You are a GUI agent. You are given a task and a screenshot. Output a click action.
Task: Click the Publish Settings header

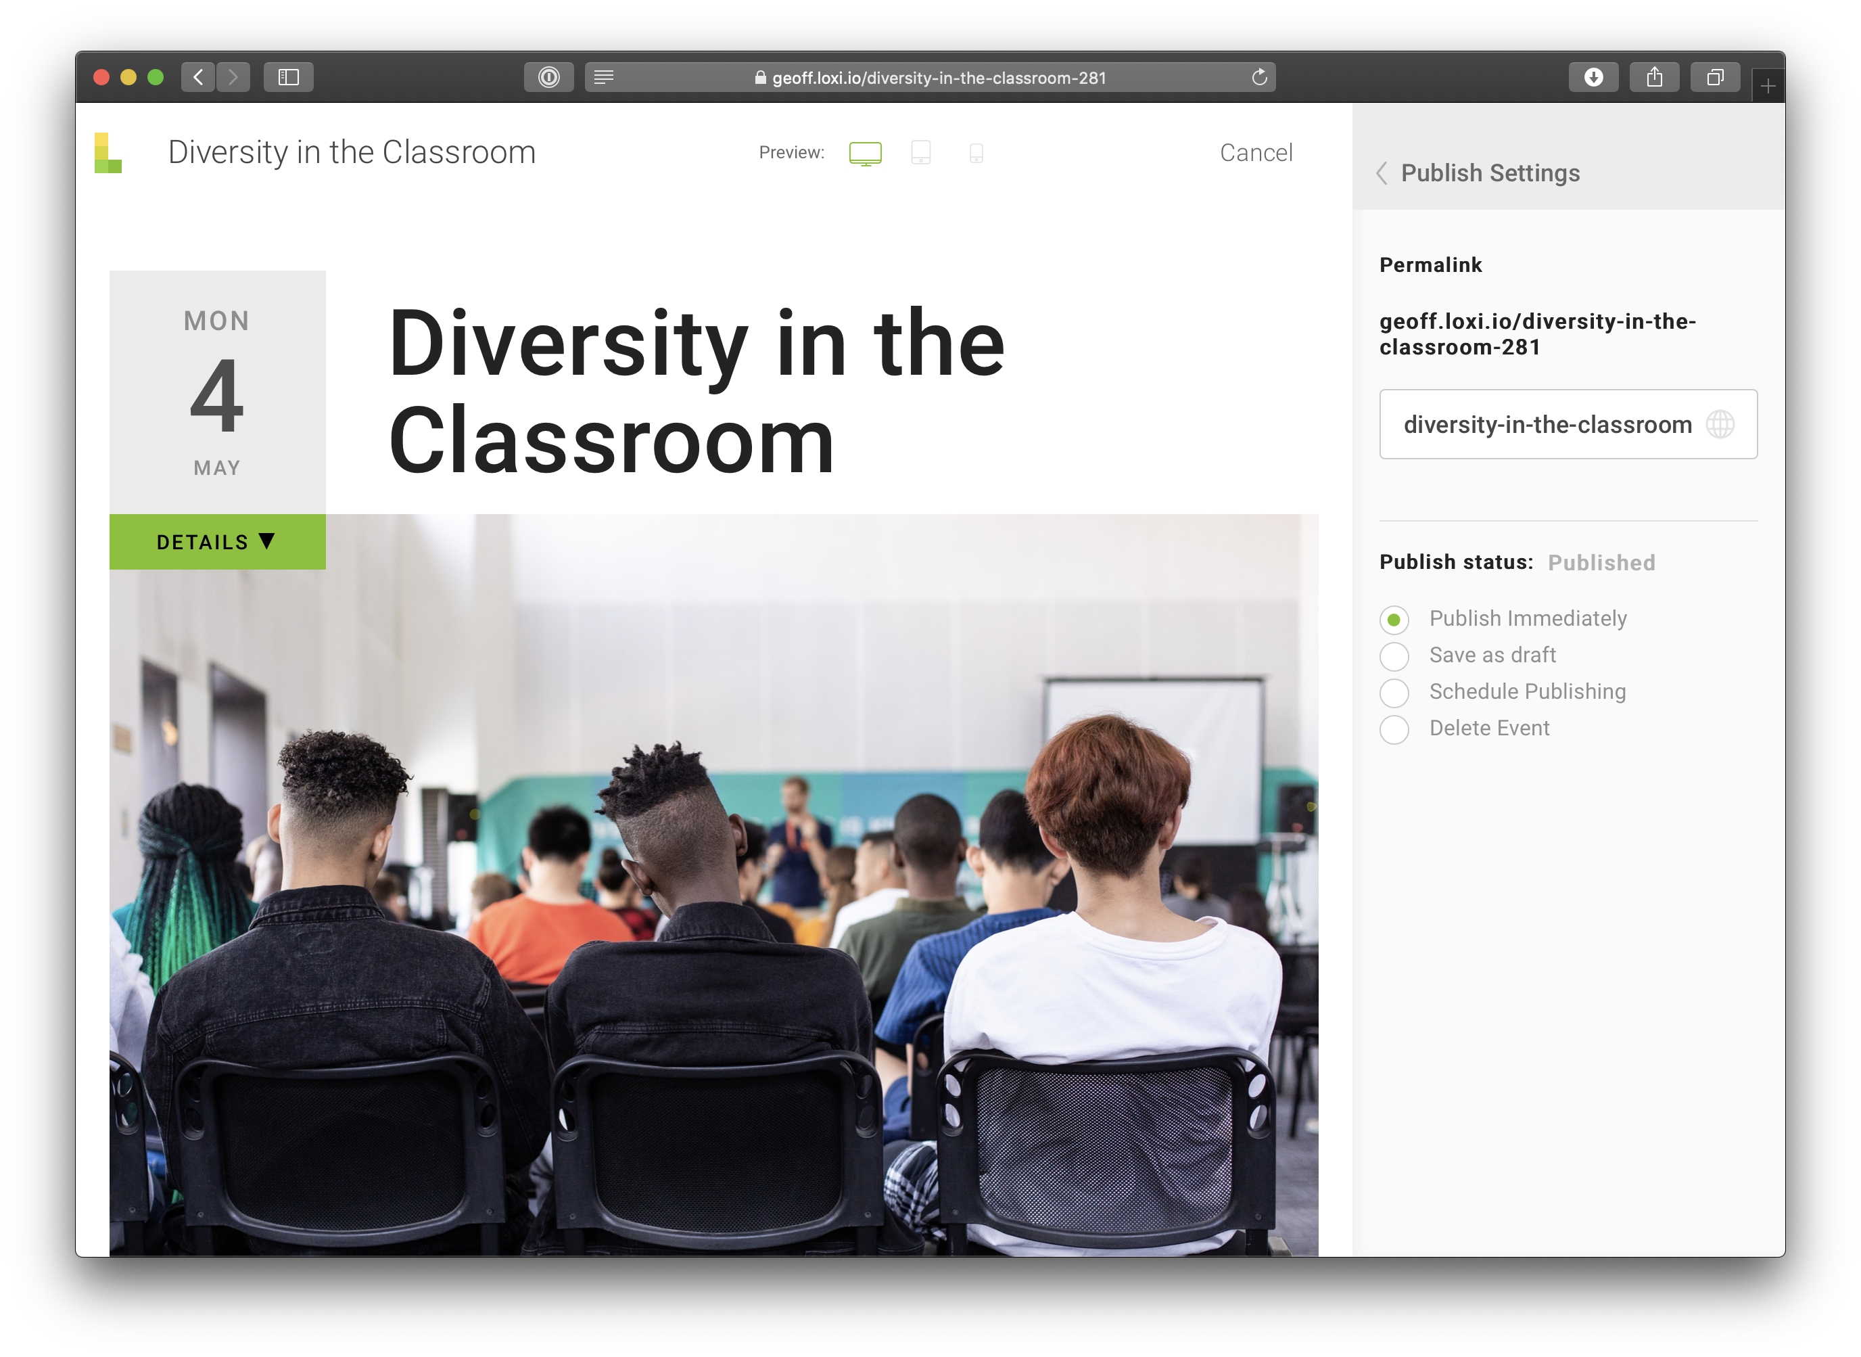click(1490, 173)
